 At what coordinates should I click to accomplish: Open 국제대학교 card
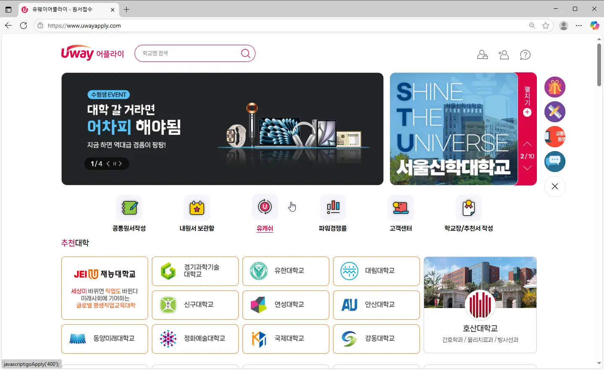tap(286, 339)
